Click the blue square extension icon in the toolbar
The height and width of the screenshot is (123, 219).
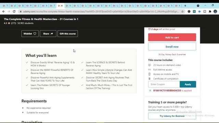(x=194, y=12)
